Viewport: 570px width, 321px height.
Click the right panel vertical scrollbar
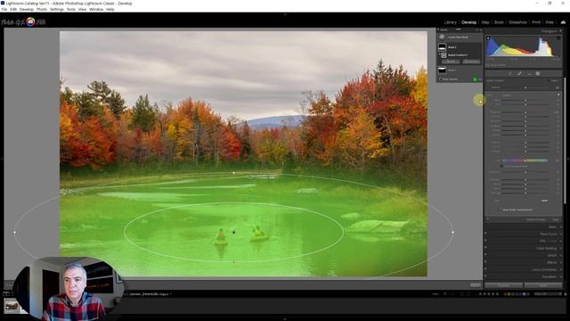pyautogui.click(x=565, y=140)
